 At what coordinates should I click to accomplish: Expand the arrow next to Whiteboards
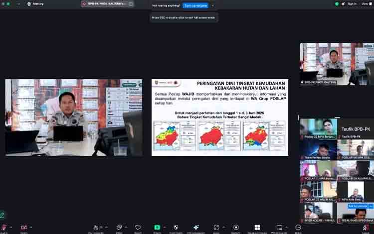click(x=287, y=228)
